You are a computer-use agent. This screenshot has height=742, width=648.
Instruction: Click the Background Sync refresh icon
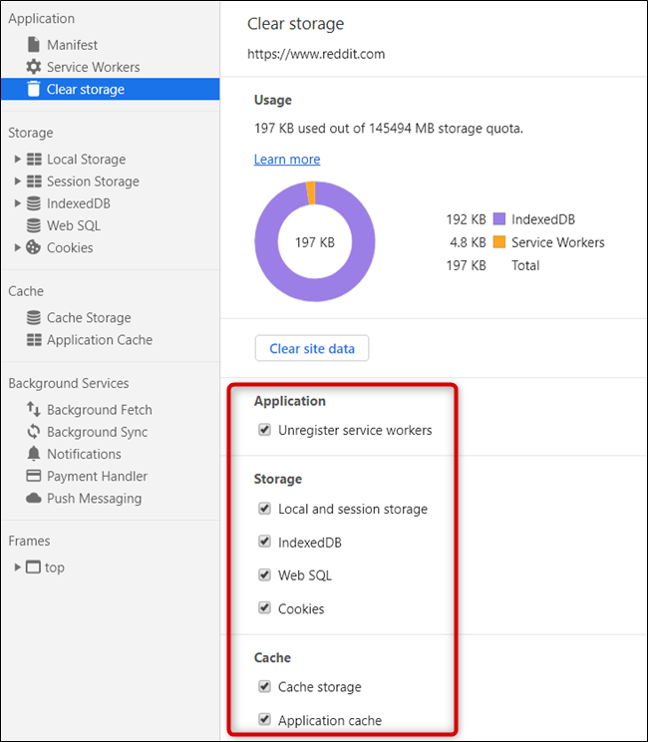pyautogui.click(x=34, y=432)
